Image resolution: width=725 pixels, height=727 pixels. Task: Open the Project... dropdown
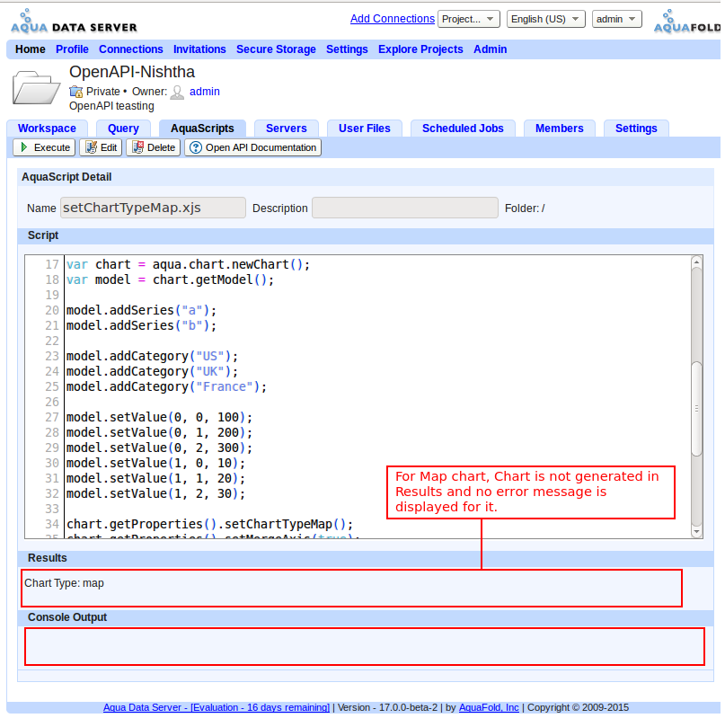469,19
